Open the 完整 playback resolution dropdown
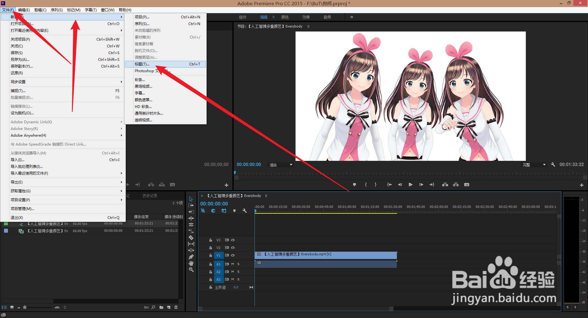The image size is (588, 318). coord(534,165)
